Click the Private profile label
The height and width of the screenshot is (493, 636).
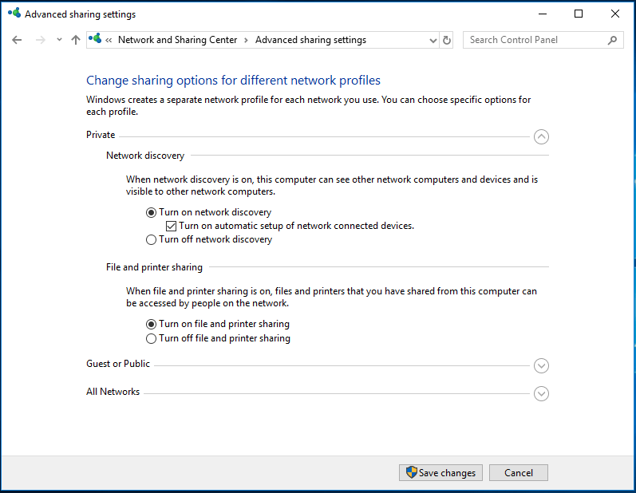101,135
